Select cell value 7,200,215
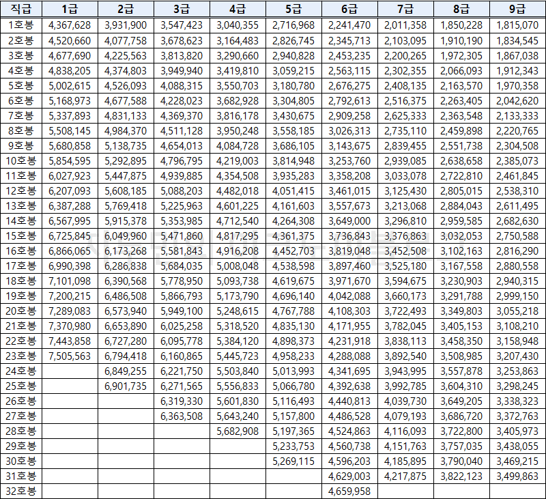This screenshot has height=499, width=546. tap(70, 296)
